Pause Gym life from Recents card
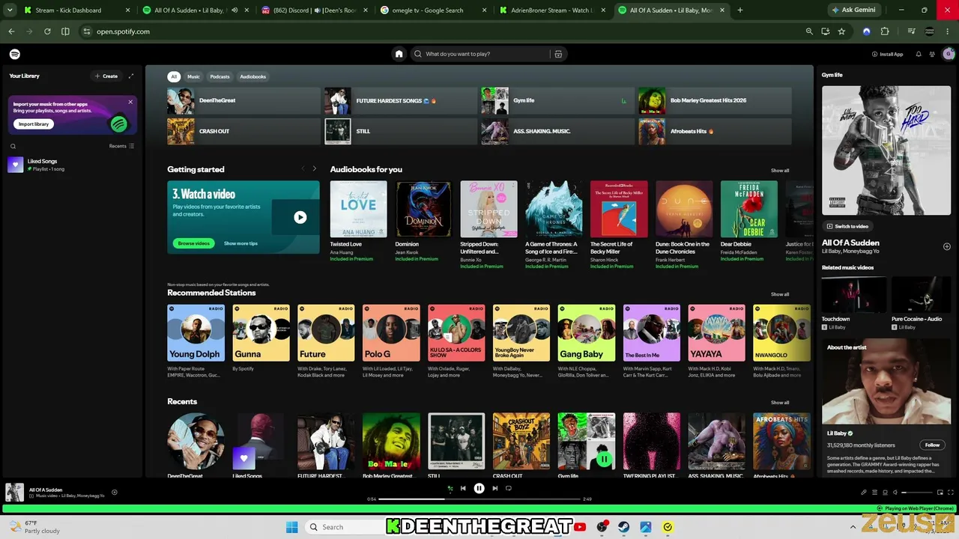 tap(604, 459)
